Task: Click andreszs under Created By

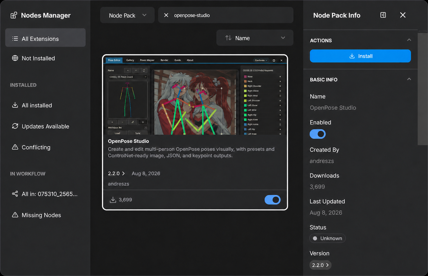Action: point(322,161)
